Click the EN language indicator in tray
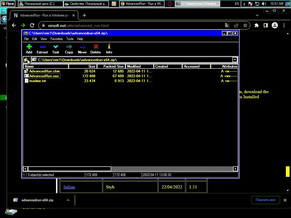The image size is (291, 218). point(237,3)
